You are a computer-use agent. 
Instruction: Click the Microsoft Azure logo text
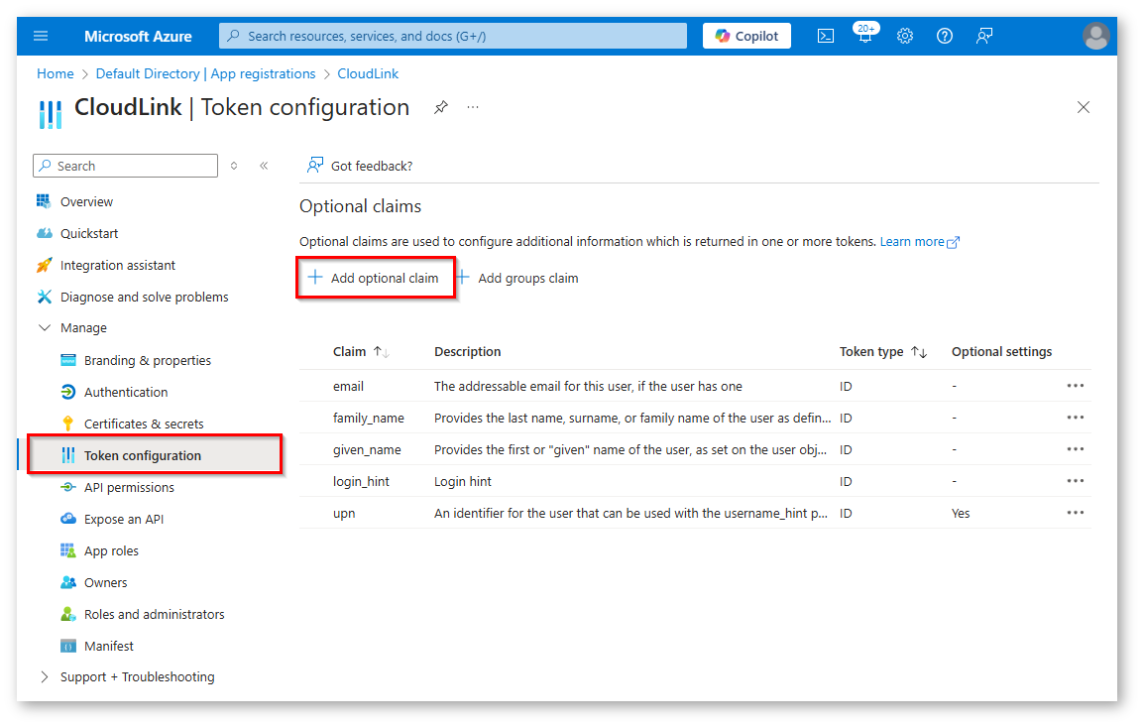coord(138,36)
